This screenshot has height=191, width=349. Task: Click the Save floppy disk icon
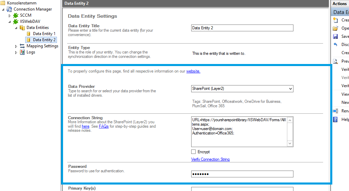[335, 36]
